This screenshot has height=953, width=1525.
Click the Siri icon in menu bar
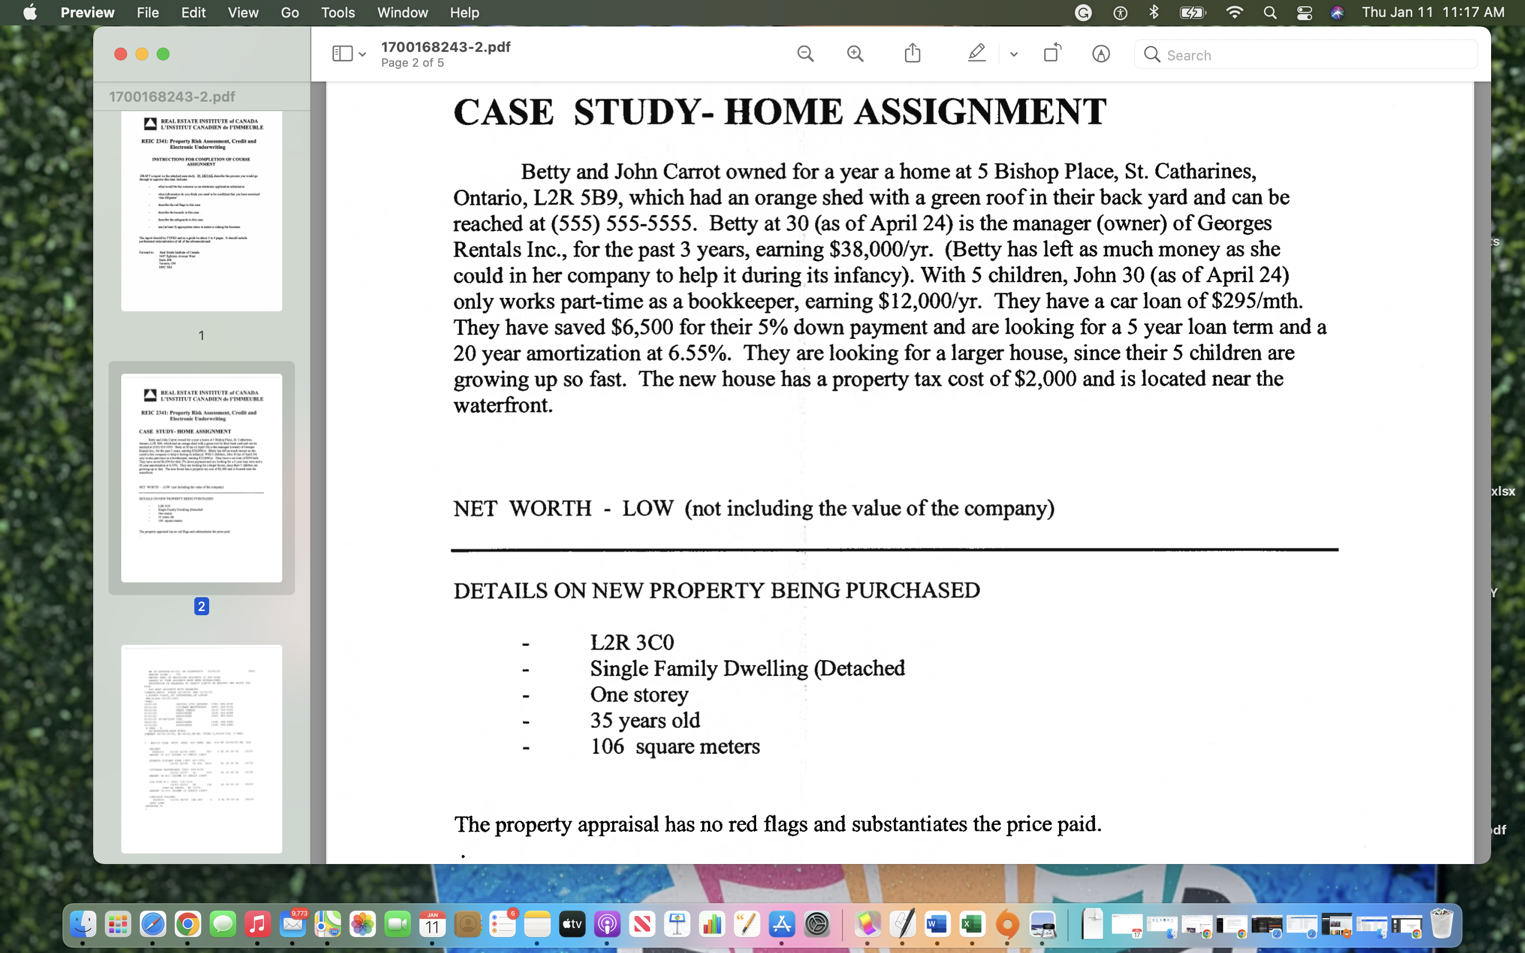coord(1336,13)
